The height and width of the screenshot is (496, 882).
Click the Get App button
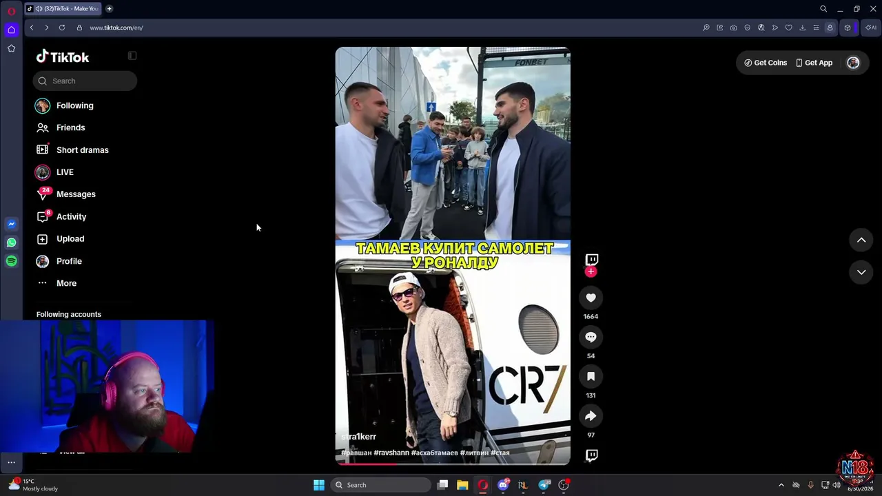tap(814, 63)
